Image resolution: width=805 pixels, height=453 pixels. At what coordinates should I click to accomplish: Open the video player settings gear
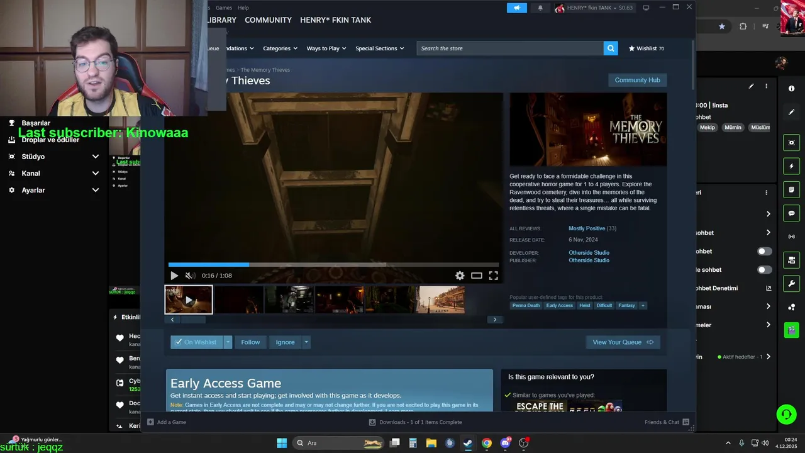point(460,276)
